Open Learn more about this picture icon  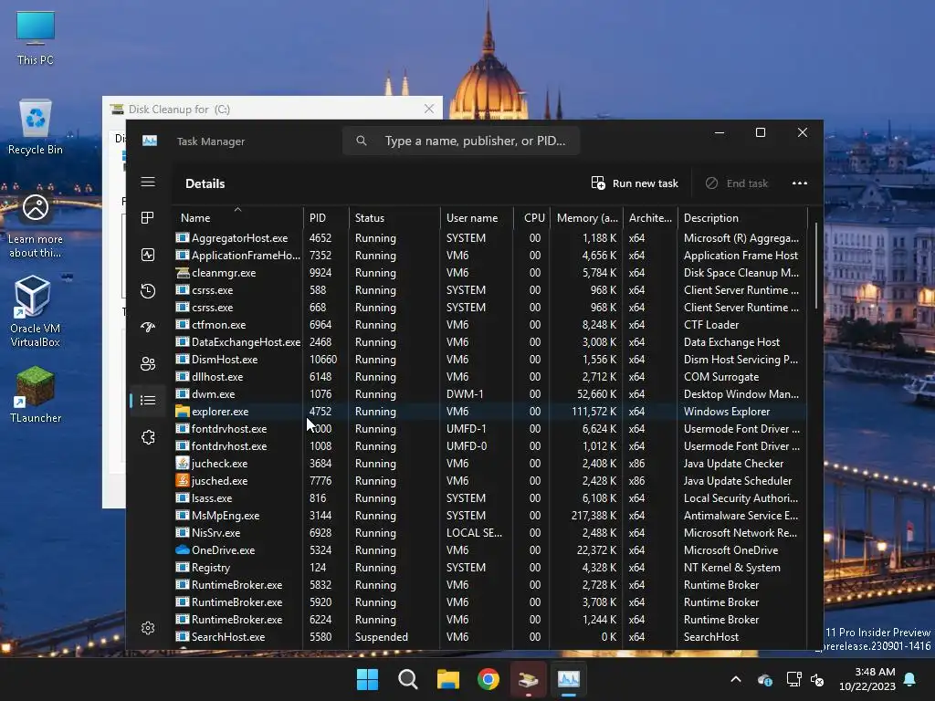tap(36, 226)
